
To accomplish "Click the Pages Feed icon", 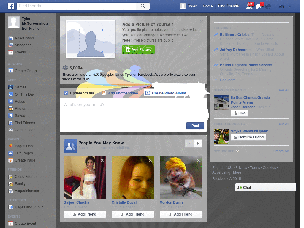I will (11, 146).
